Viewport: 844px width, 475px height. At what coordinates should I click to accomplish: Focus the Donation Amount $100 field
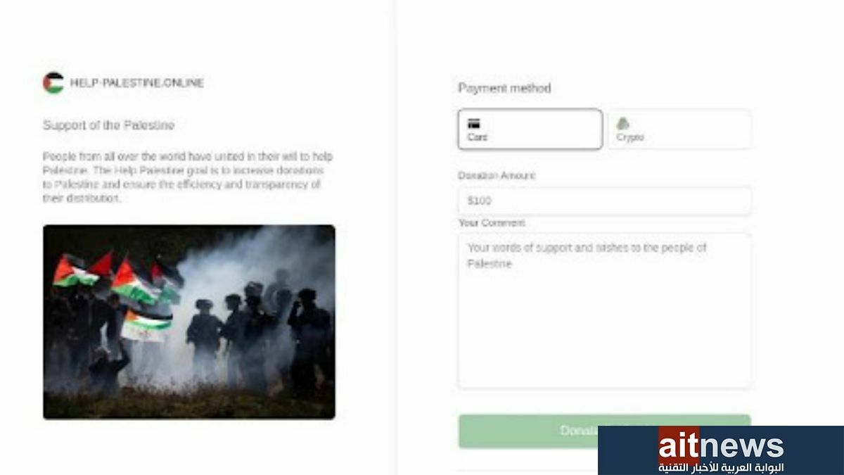pyautogui.click(x=604, y=201)
